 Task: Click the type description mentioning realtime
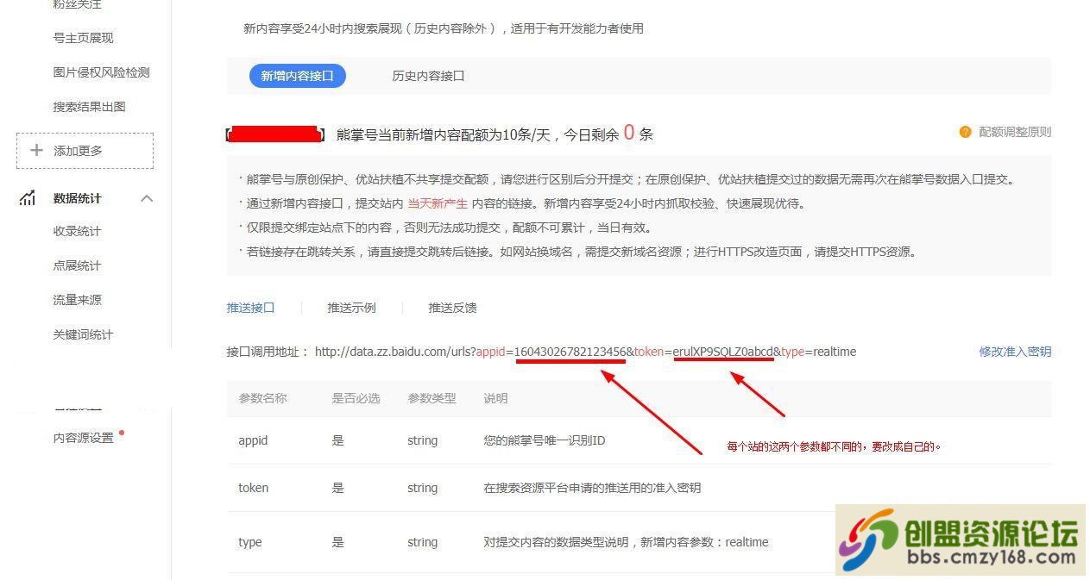[x=626, y=542]
